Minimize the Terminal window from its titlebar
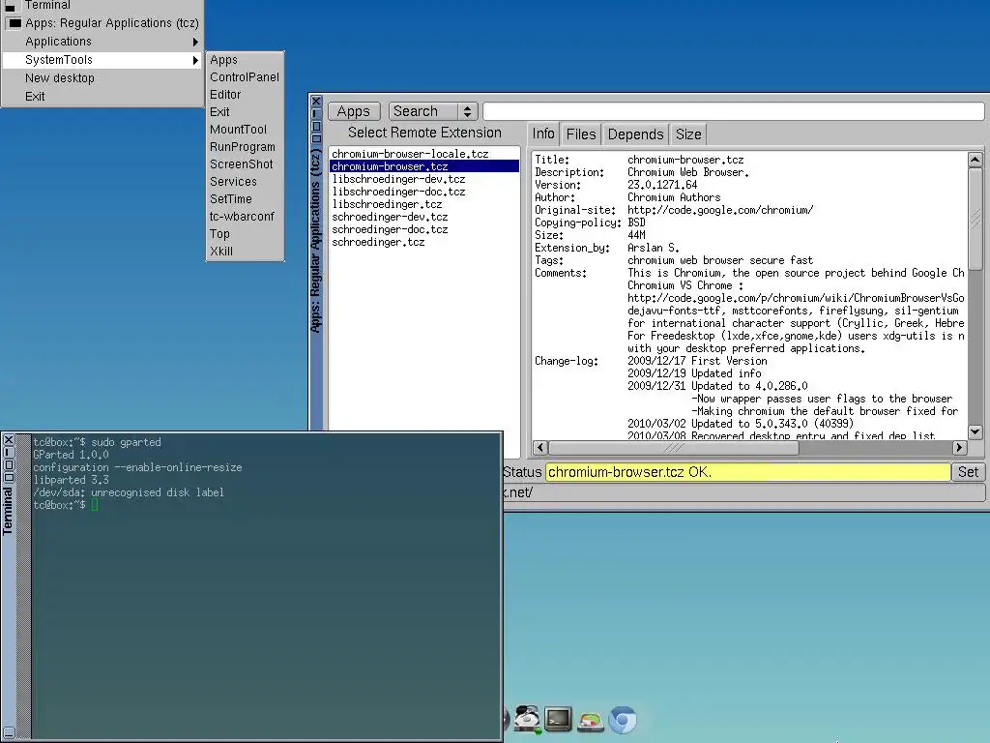The image size is (990, 743). pos(9,453)
